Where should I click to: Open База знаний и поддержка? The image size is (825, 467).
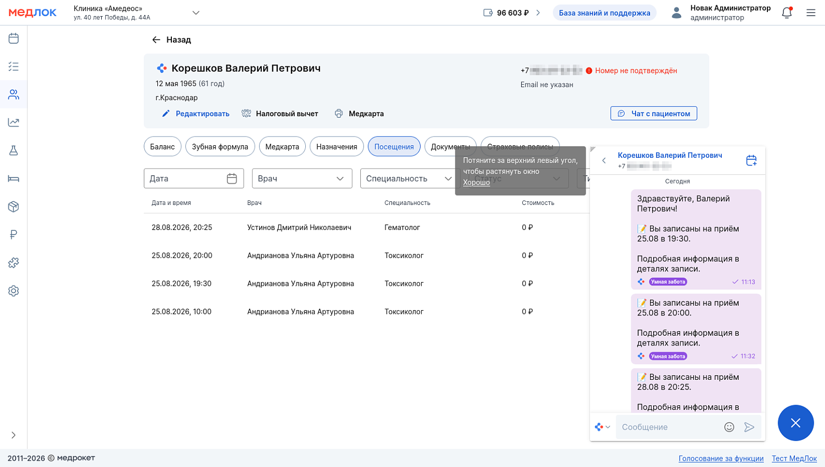[x=604, y=12]
